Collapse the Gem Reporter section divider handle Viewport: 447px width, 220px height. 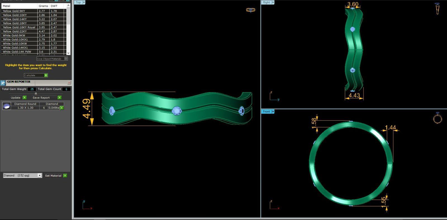36,93
